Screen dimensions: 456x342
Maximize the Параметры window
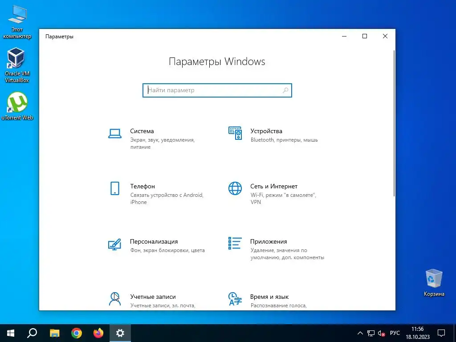pyautogui.click(x=365, y=37)
